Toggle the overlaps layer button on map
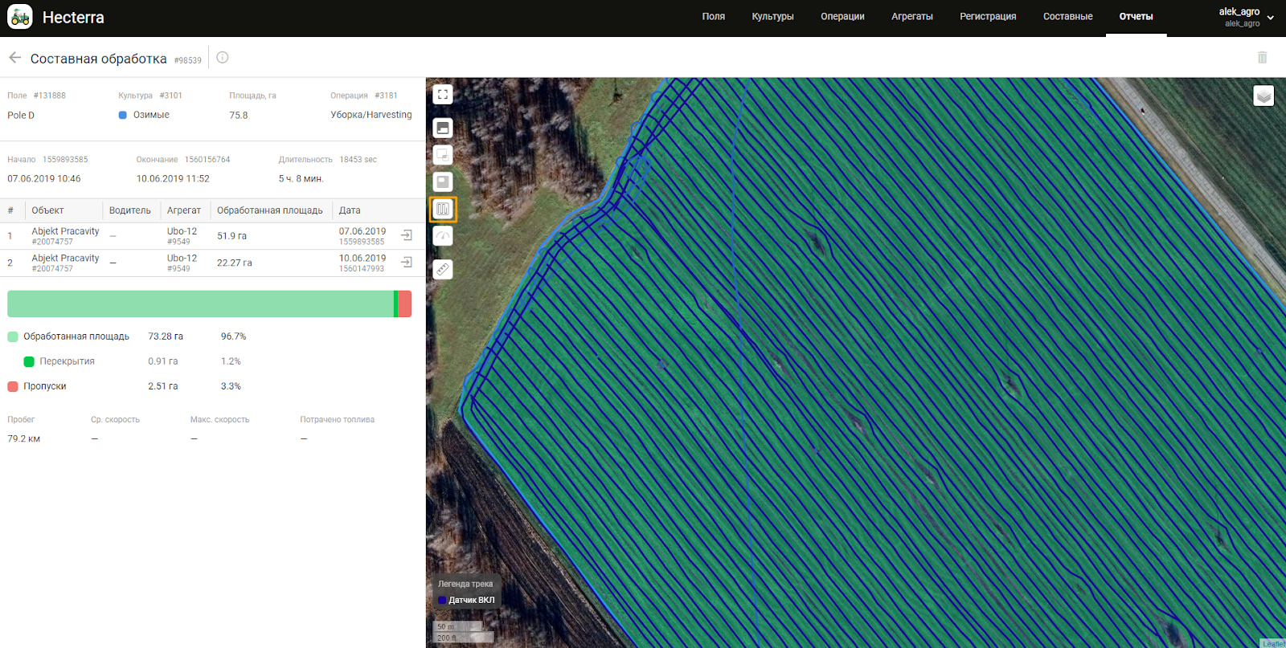The height and width of the screenshot is (648, 1286). click(443, 155)
